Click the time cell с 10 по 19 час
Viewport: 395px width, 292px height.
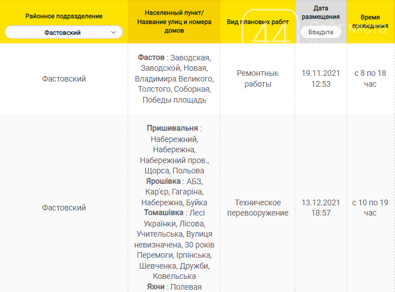[x=370, y=208]
